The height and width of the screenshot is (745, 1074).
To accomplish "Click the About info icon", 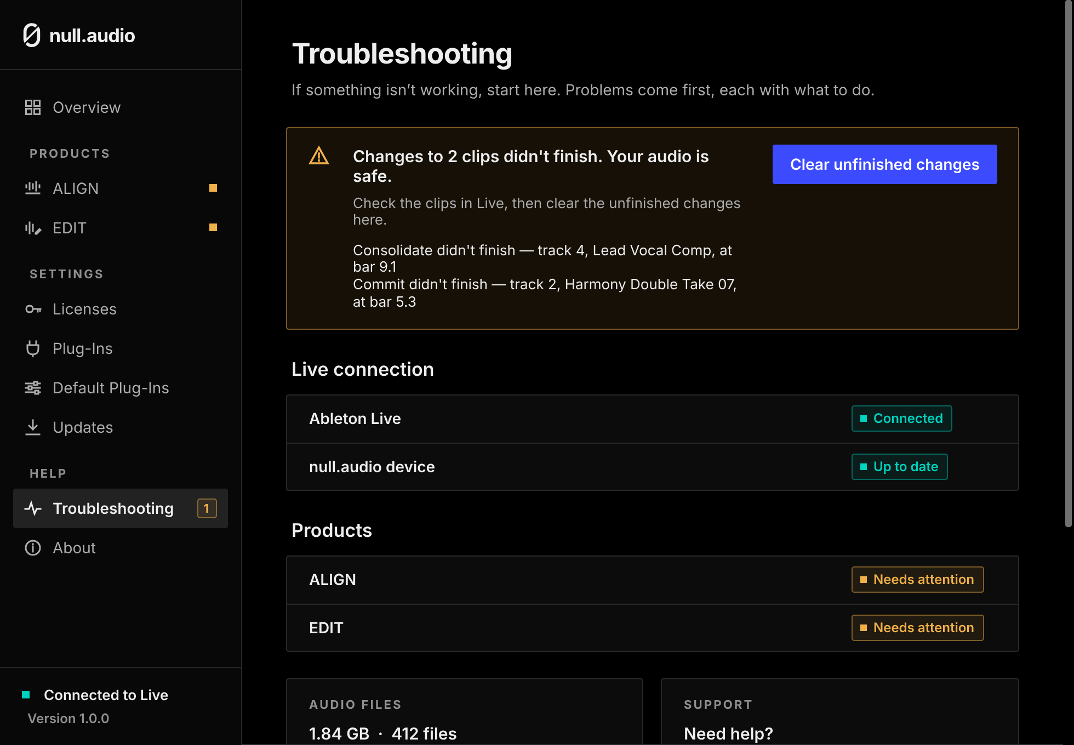I will (33, 548).
